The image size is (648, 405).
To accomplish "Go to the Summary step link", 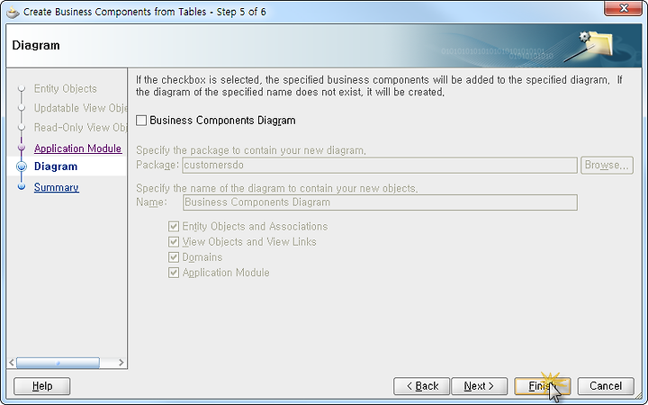I will point(56,187).
